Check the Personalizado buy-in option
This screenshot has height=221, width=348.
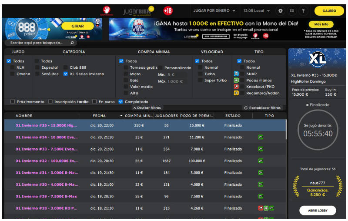pos(161,67)
